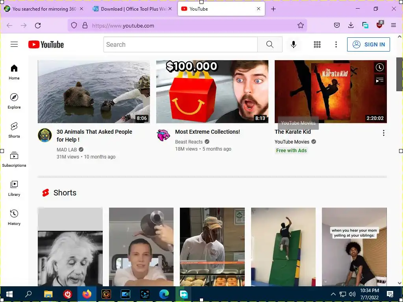This screenshot has width=403, height=302.
Task: Reload the page in Firefox
Action: [x=38, y=26]
